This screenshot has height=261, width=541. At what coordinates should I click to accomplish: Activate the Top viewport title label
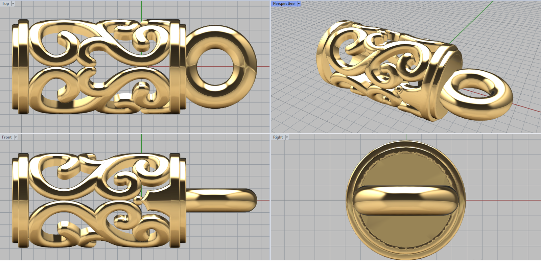click(x=6, y=4)
